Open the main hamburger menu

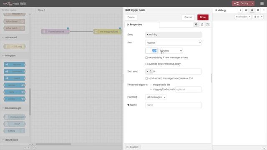click(262, 3)
